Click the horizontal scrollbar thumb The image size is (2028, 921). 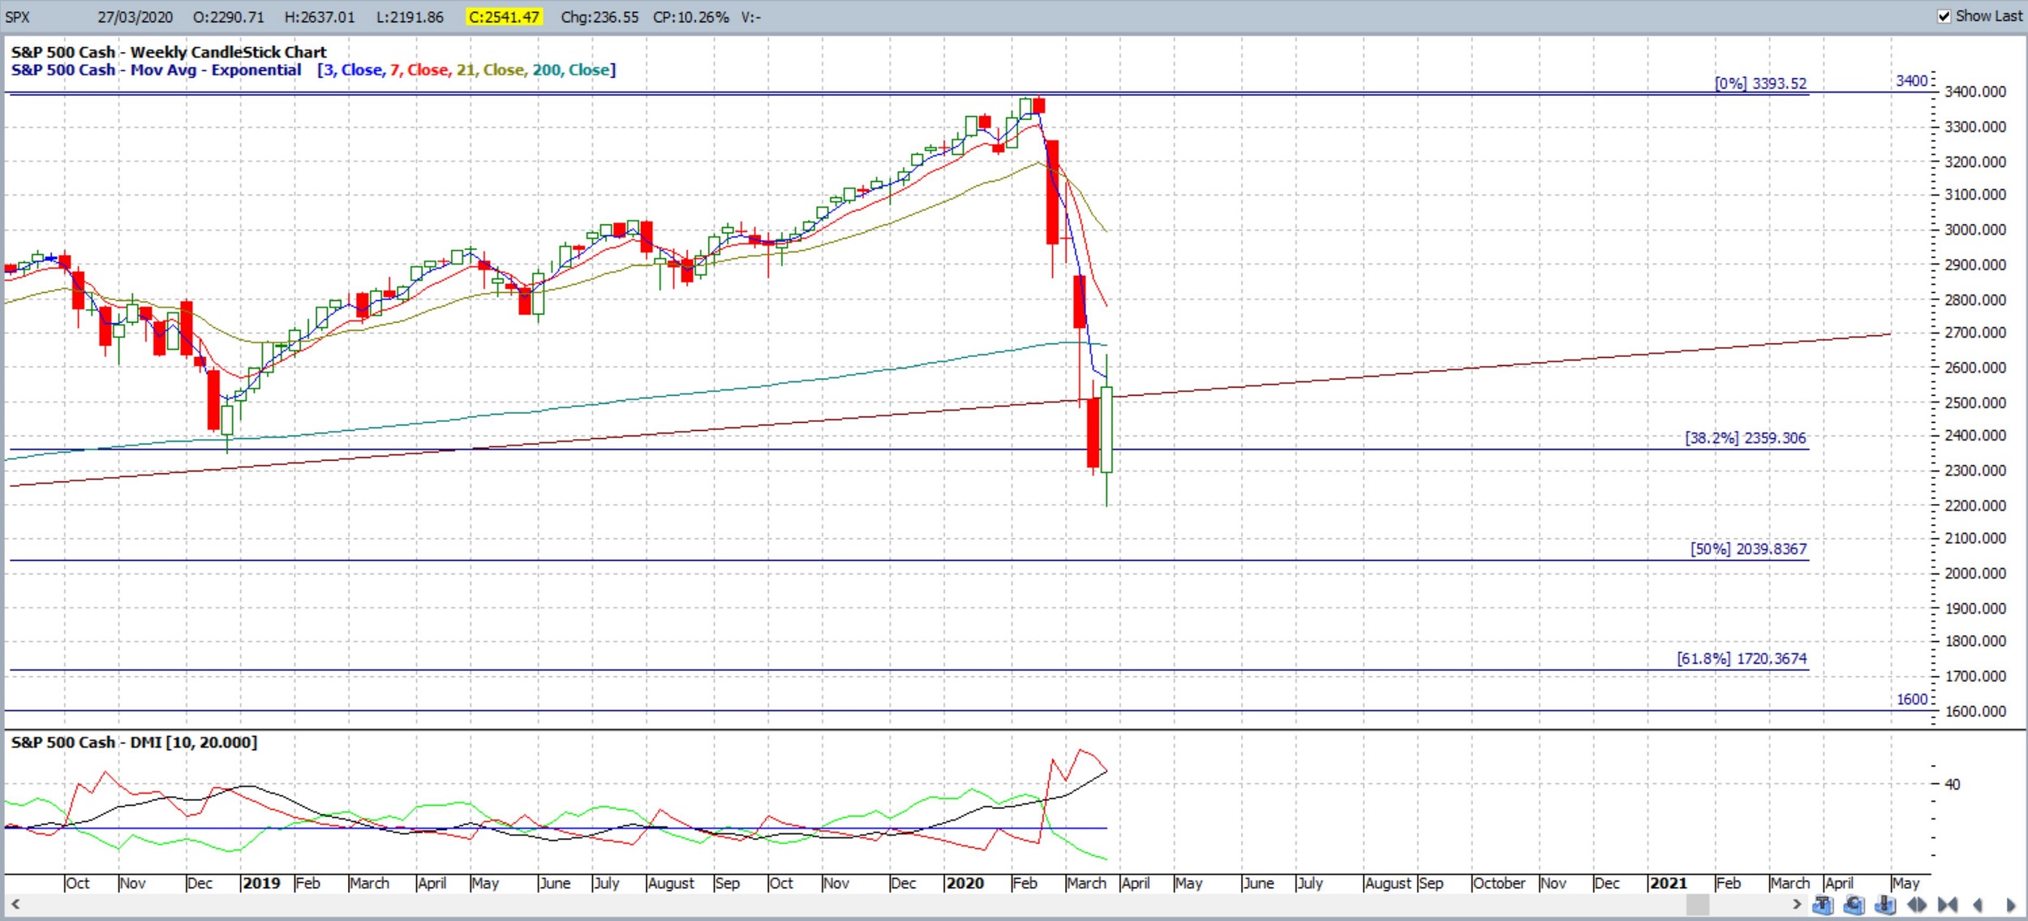(1698, 904)
